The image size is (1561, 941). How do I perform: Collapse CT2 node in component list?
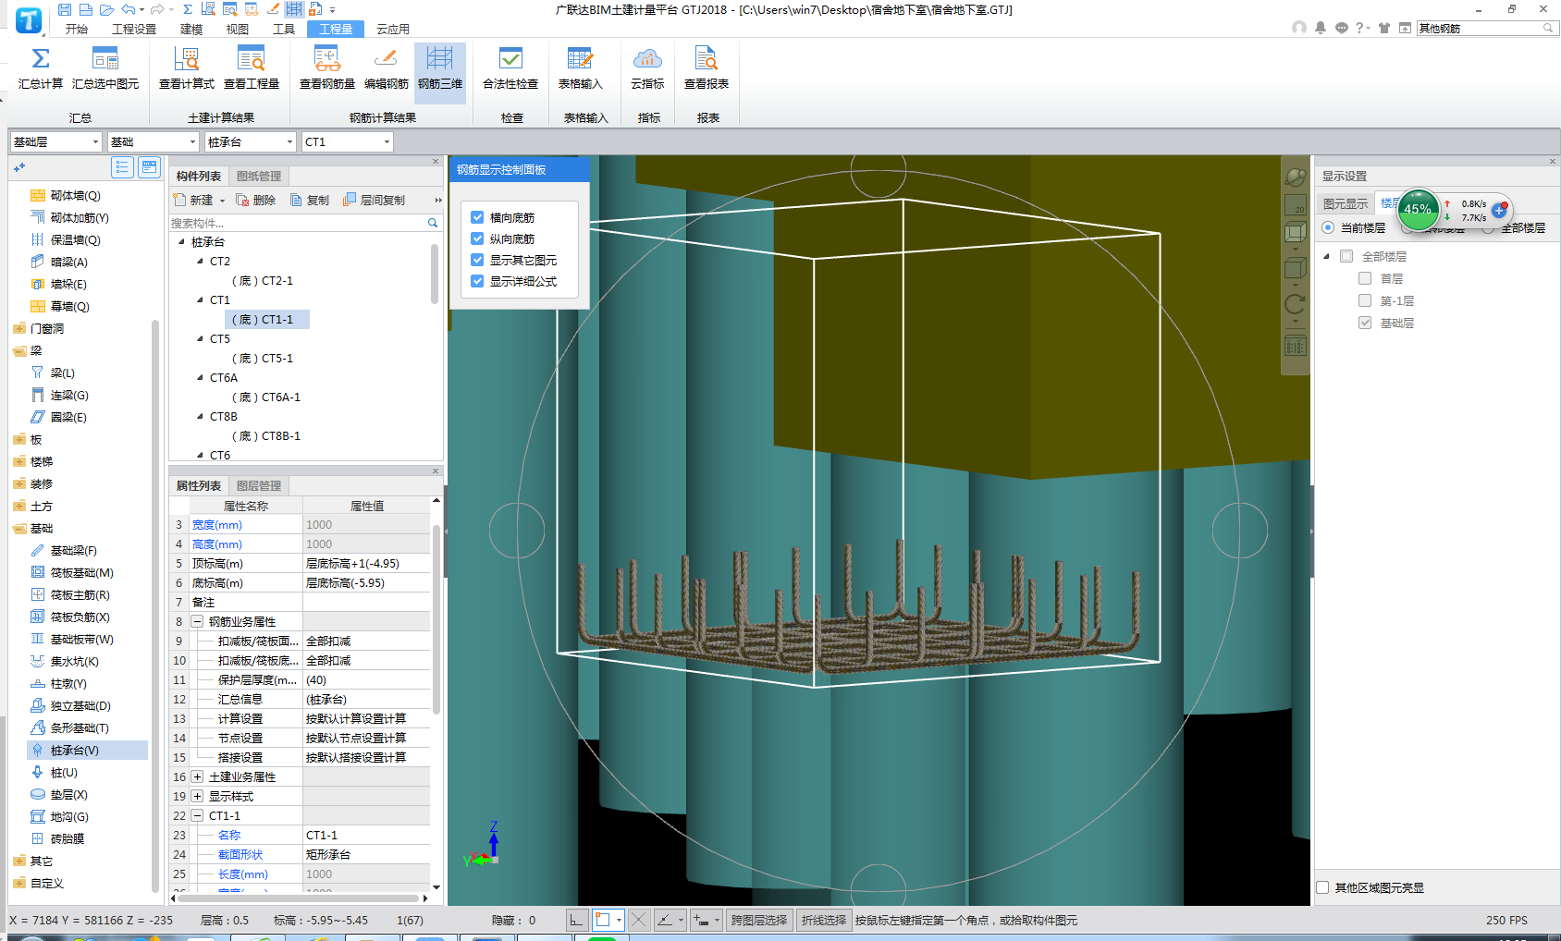click(x=201, y=262)
